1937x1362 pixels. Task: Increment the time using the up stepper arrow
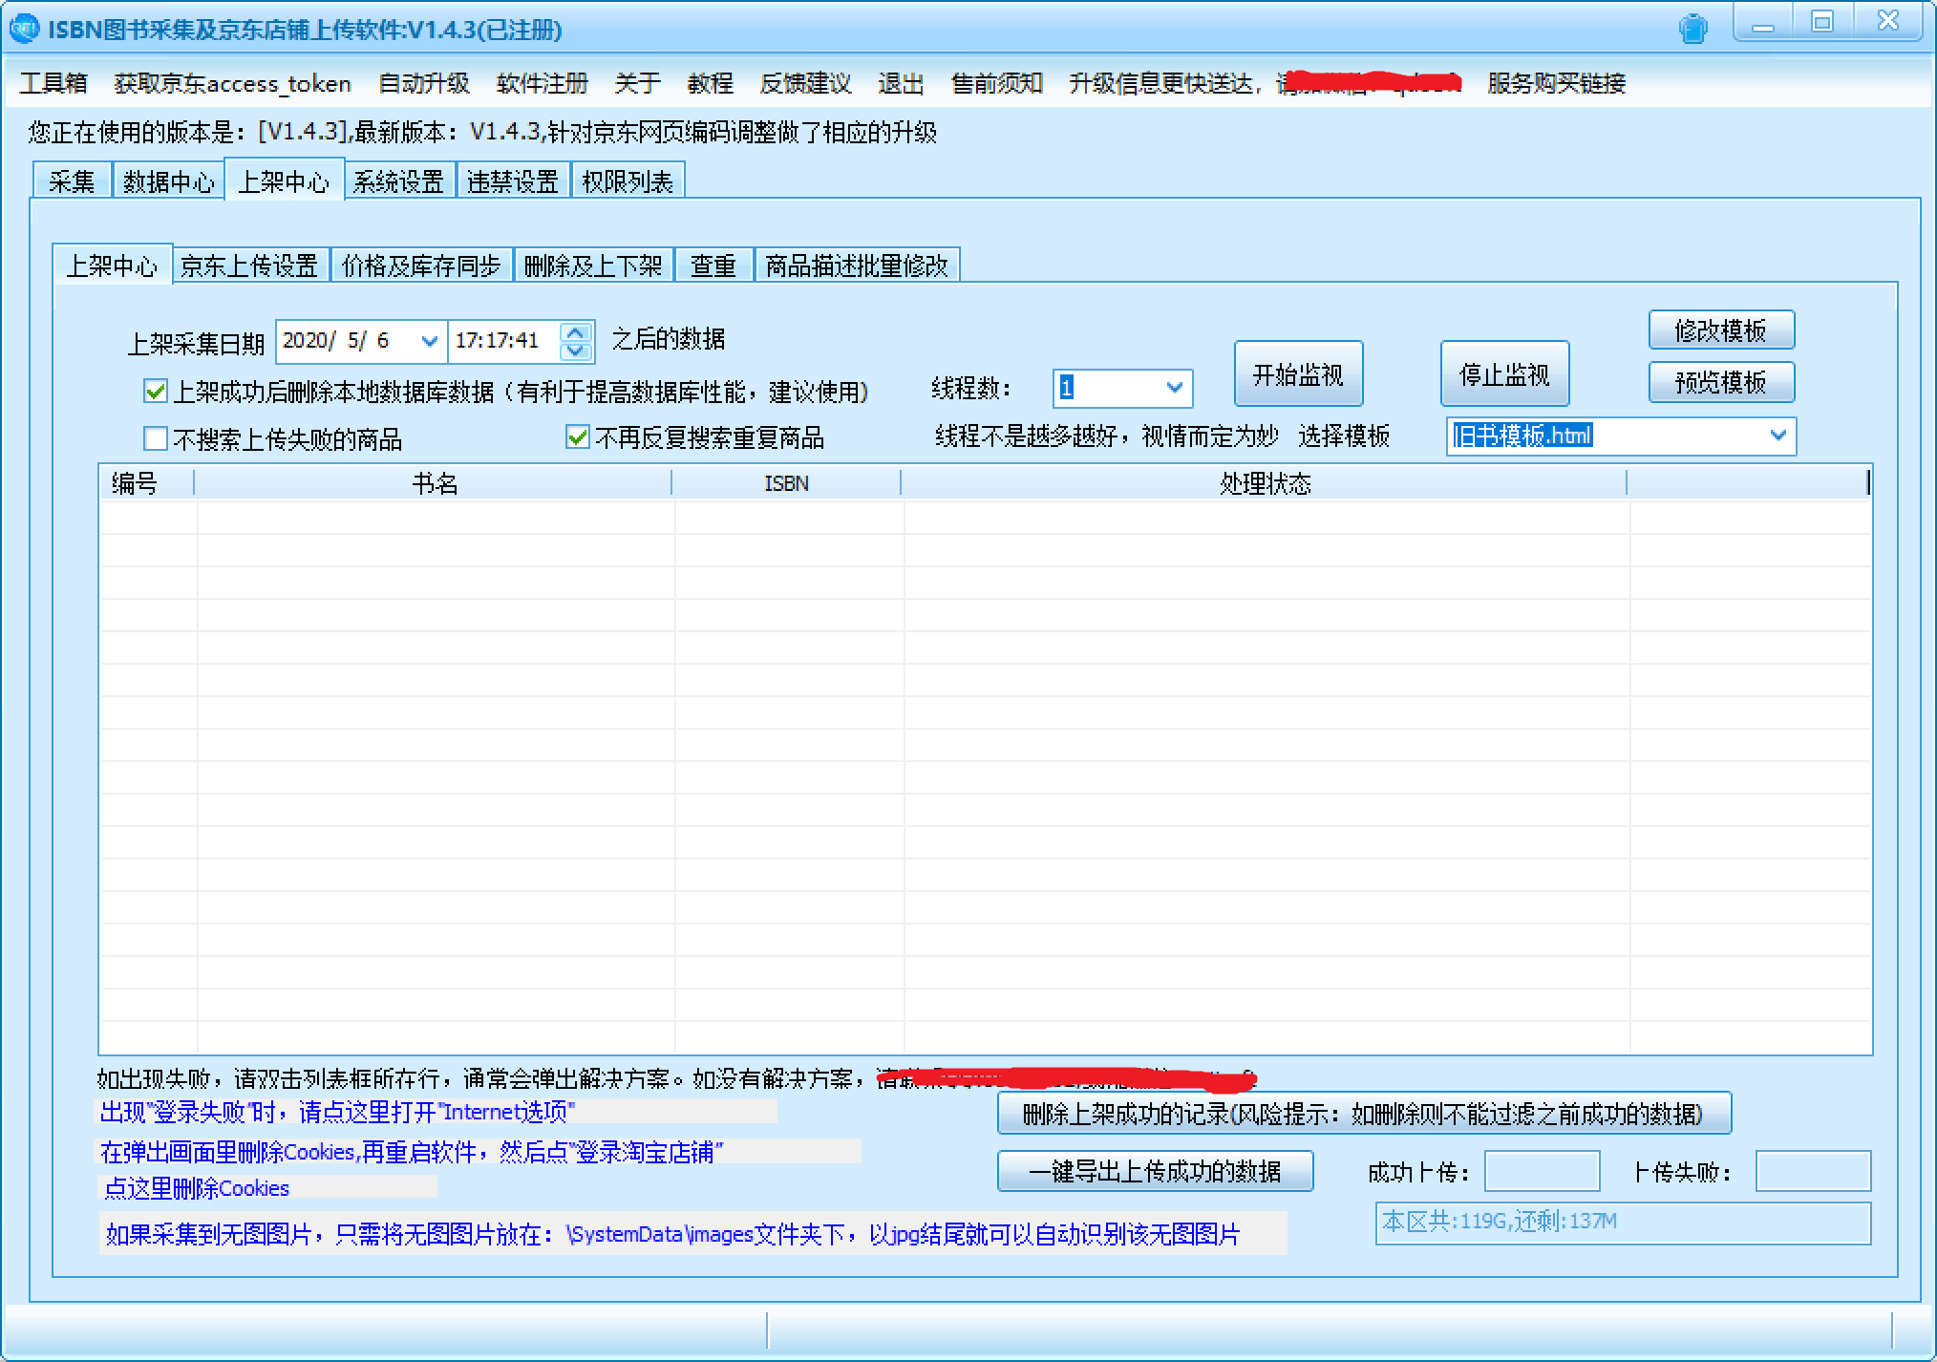point(576,330)
